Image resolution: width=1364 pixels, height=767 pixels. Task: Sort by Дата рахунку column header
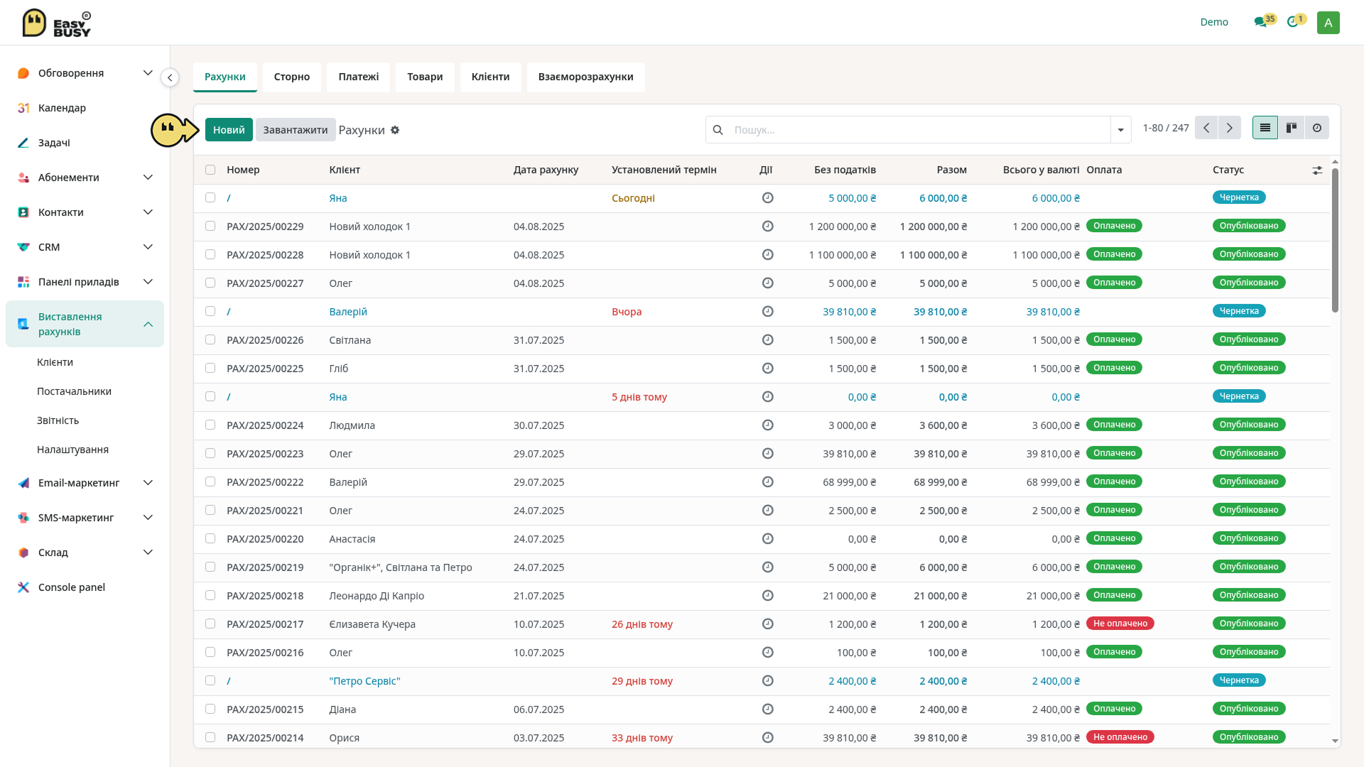546,170
